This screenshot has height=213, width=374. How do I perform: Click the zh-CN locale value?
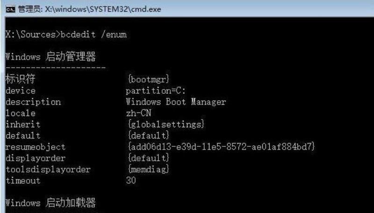pos(138,113)
